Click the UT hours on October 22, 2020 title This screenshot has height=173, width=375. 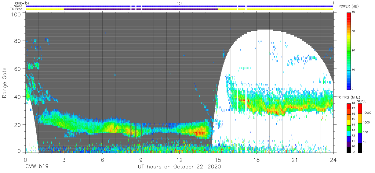coord(179,167)
